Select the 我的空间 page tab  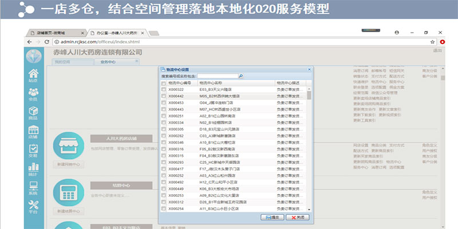[73, 62]
